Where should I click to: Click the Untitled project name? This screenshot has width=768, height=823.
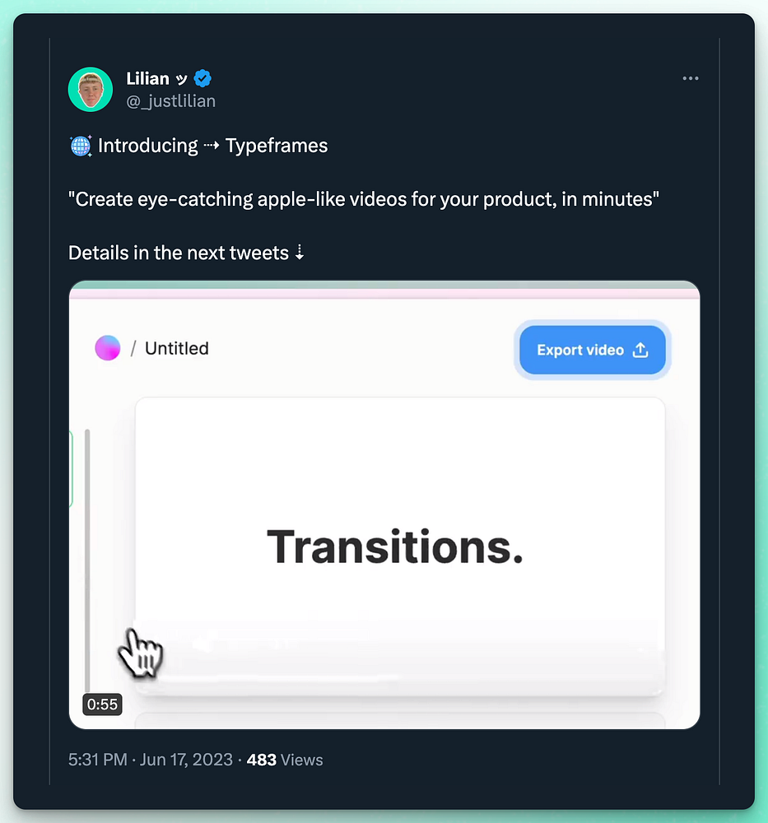(177, 348)
